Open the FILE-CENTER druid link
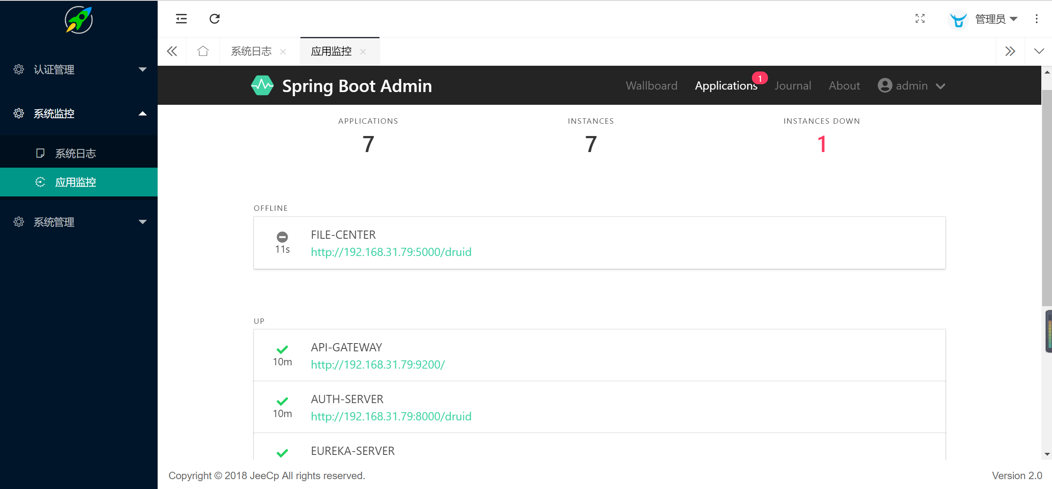This screenshot has width=1052, height=489. coord(391,252)
